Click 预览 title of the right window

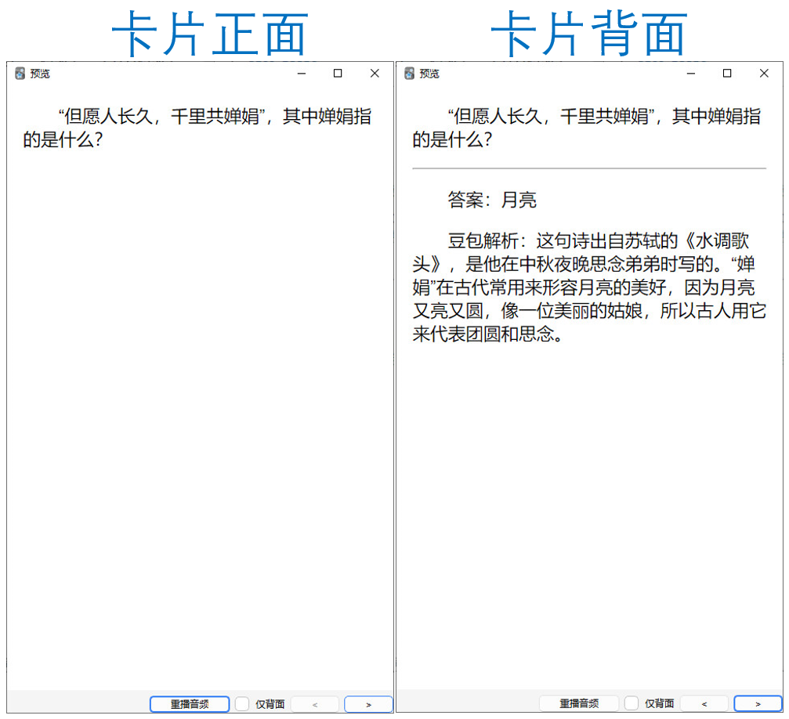point(429,74)
